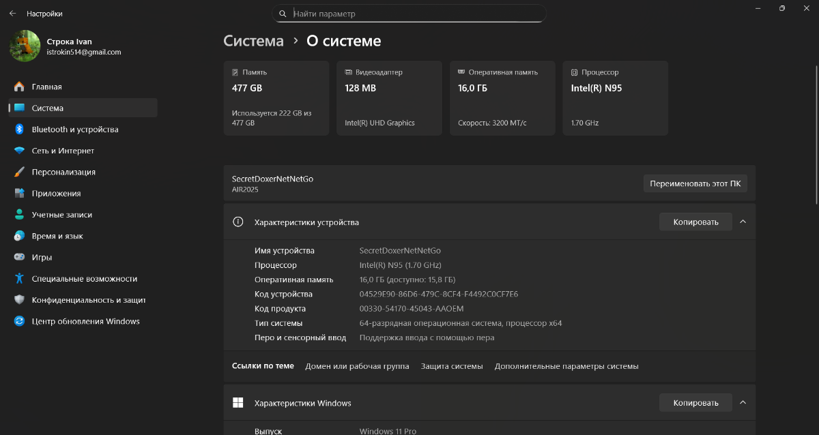Click the Персонализация paintbrush icon
Image resolution: width=819 pixels, height=435 pixels.
click(x=19, y=172)
